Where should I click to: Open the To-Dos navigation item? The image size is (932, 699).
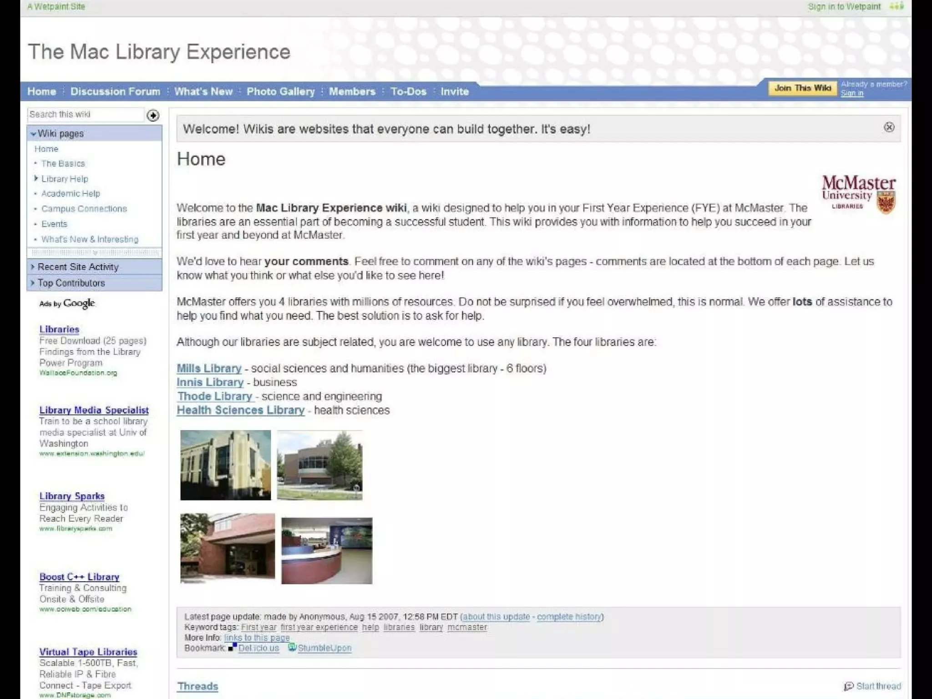click(408, 91)
